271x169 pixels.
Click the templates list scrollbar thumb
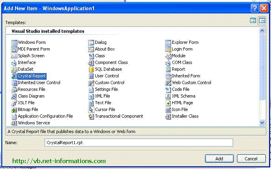pos(262,67)
